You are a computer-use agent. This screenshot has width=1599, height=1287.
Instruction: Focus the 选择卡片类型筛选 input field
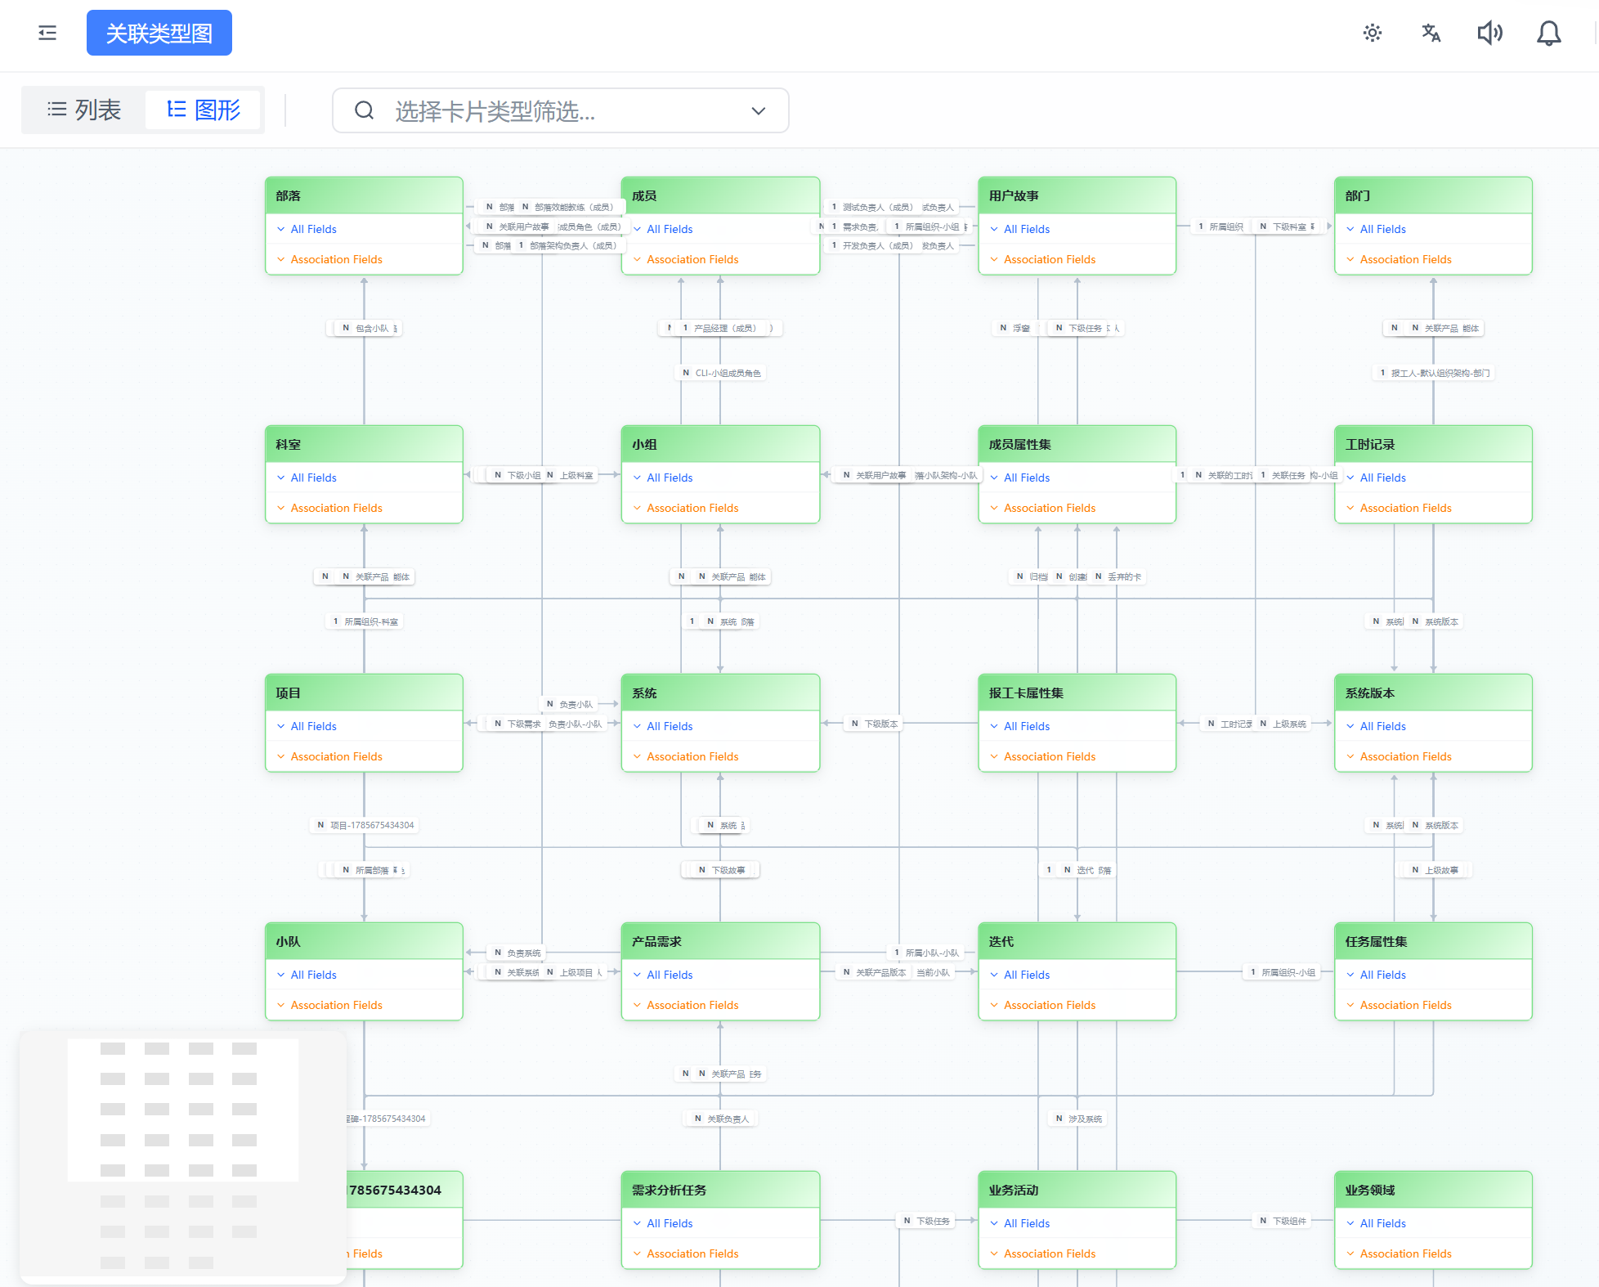[x=561, y=110]
